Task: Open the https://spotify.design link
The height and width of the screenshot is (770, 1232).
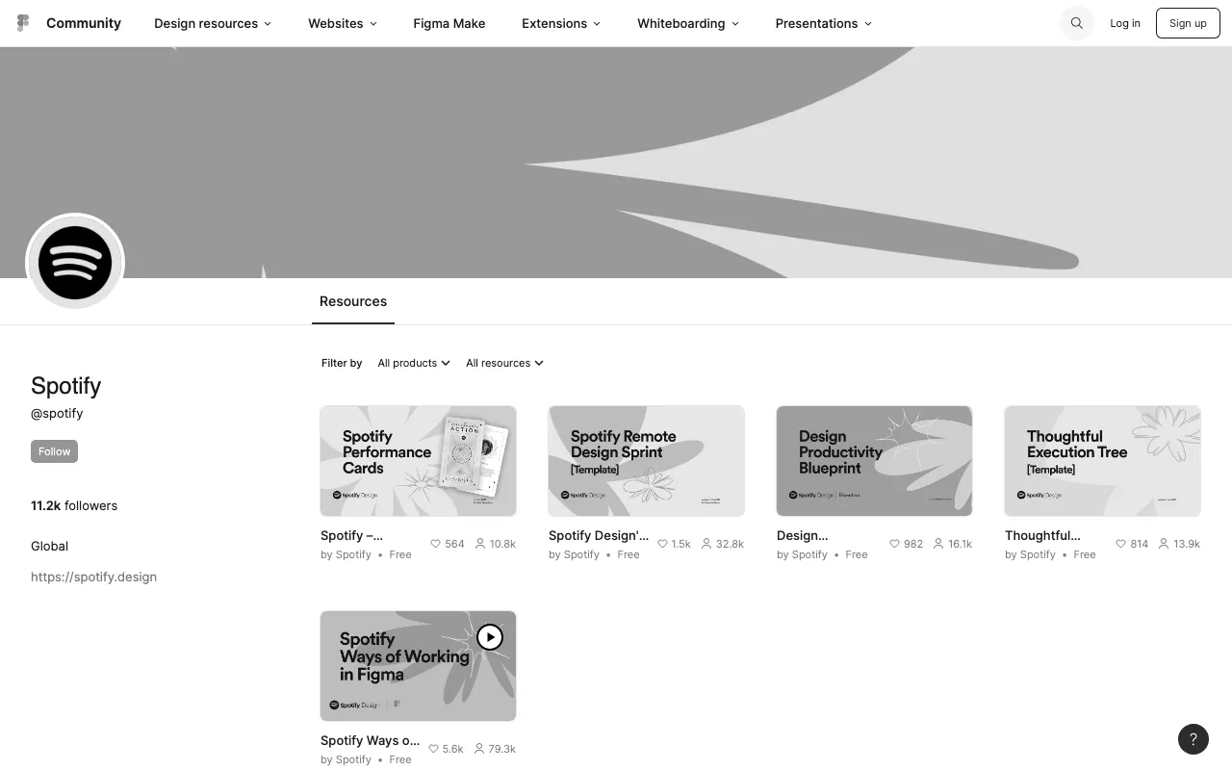Action: tap(93, 577)
